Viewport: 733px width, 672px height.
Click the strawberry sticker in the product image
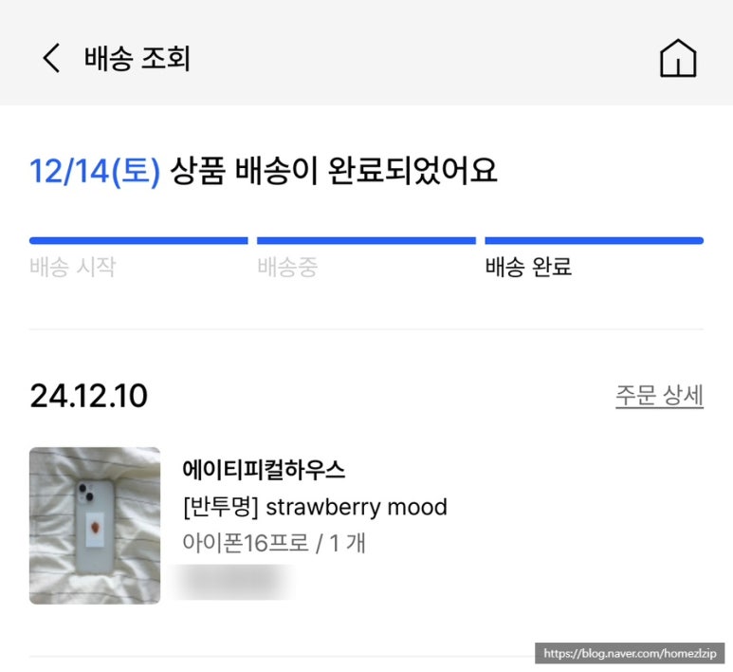[x=96, y=528]
